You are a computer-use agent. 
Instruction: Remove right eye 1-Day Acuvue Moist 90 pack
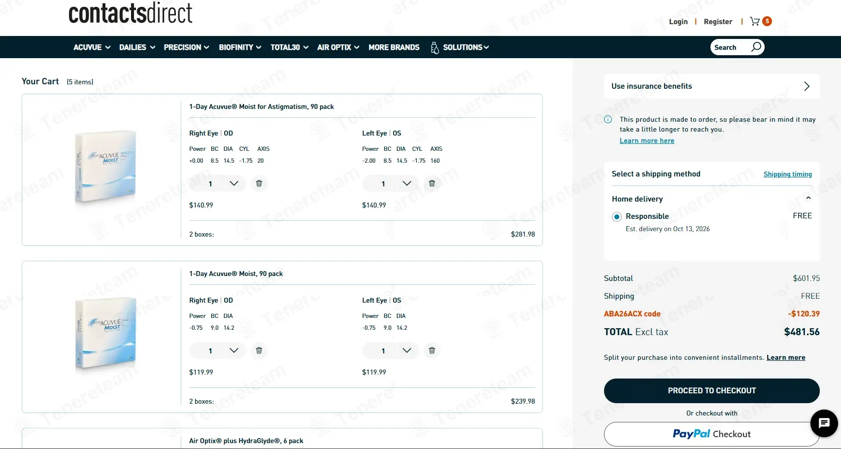259,350
